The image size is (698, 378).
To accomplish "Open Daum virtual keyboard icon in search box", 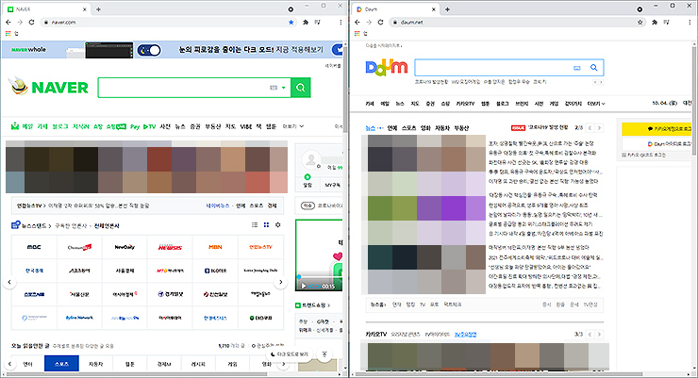I will [x=577, y=68].
